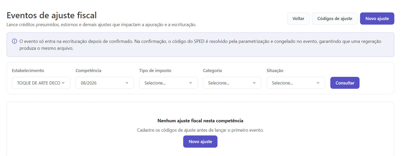Viewport: 404px width, 156px height.
Task: Open the Códigos de ajuste page
Action: [x=335, y=19]
